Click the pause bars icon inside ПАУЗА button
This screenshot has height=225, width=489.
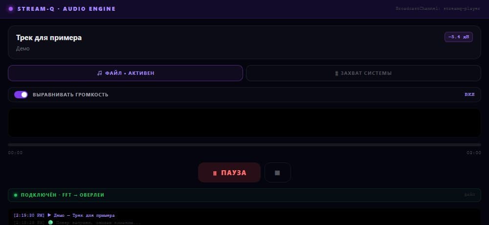[215, 173]
